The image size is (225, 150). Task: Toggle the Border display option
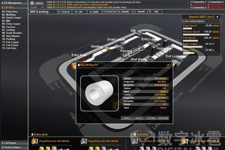140,12
